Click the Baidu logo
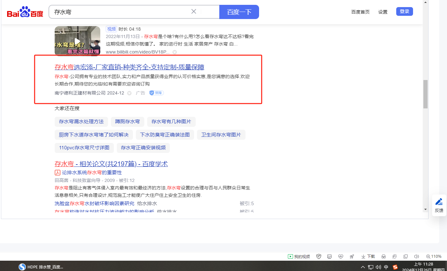 (25, 12)
